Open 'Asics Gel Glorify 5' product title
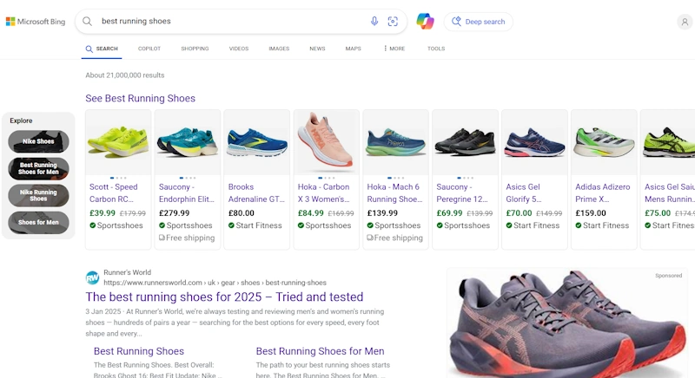The width and height of the screenshot is (695, 378). pos(523,193)
